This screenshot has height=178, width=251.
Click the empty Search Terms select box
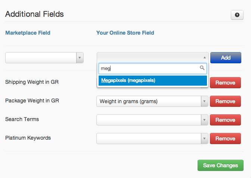pos(152,120)
